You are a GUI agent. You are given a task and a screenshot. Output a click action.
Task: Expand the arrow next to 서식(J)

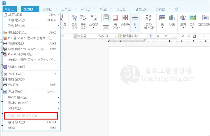tap(94, 9)
